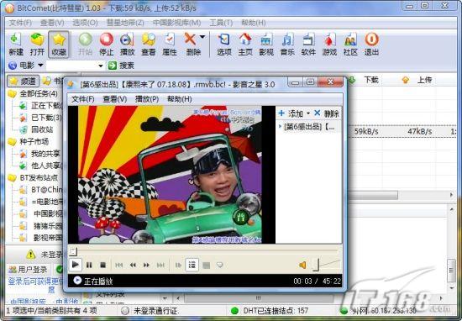The width and height of the screenshot is (462, 321).
Task: Open the BT@China site tree item
Action: tap(47, 190)
